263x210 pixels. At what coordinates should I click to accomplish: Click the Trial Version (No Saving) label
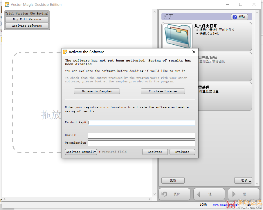pyautogui.click(x=27, y=14)
